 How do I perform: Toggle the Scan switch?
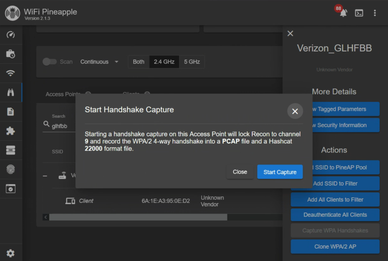click(50, 62)
